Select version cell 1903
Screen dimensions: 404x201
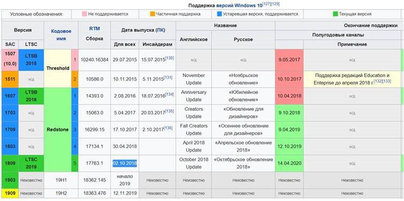pos(10,180)
